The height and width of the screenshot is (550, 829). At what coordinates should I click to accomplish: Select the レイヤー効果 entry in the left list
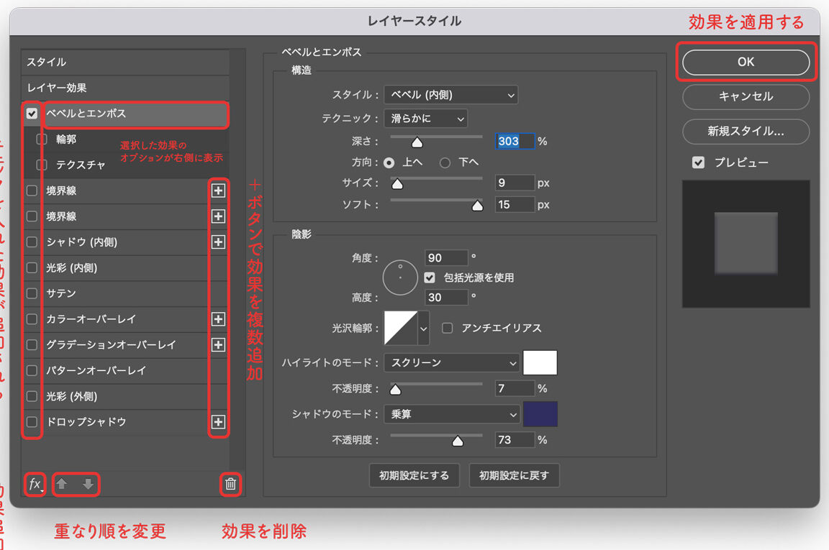pyautogui.click(x=125, y=88)
